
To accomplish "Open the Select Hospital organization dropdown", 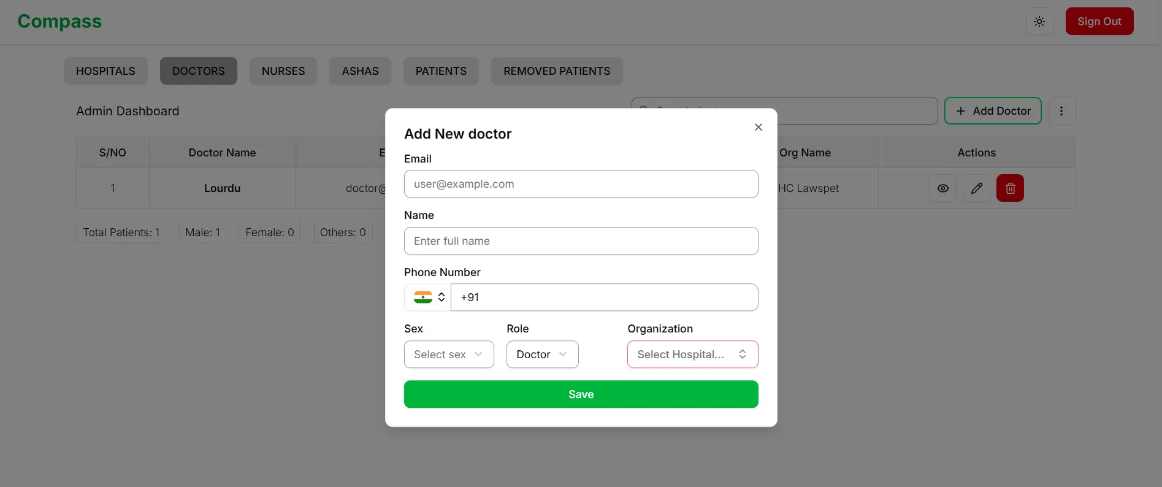I will [x=693, y=355].
